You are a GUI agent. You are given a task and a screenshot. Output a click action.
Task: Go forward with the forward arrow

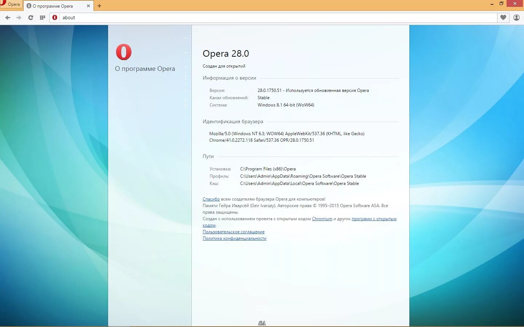coord(19,17)
